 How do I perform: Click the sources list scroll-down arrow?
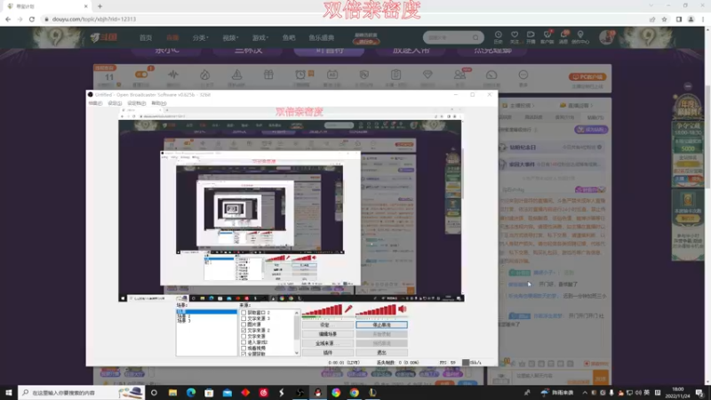point(297,353)
